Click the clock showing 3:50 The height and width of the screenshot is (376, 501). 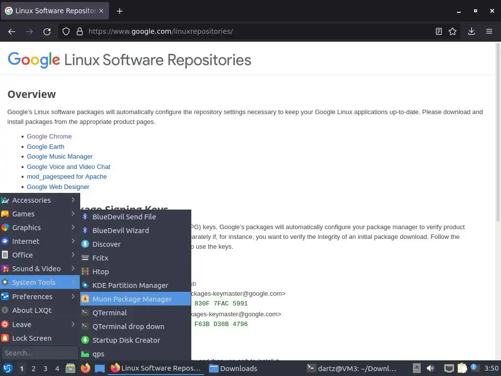pyautogui.click(x=491, y=368)
